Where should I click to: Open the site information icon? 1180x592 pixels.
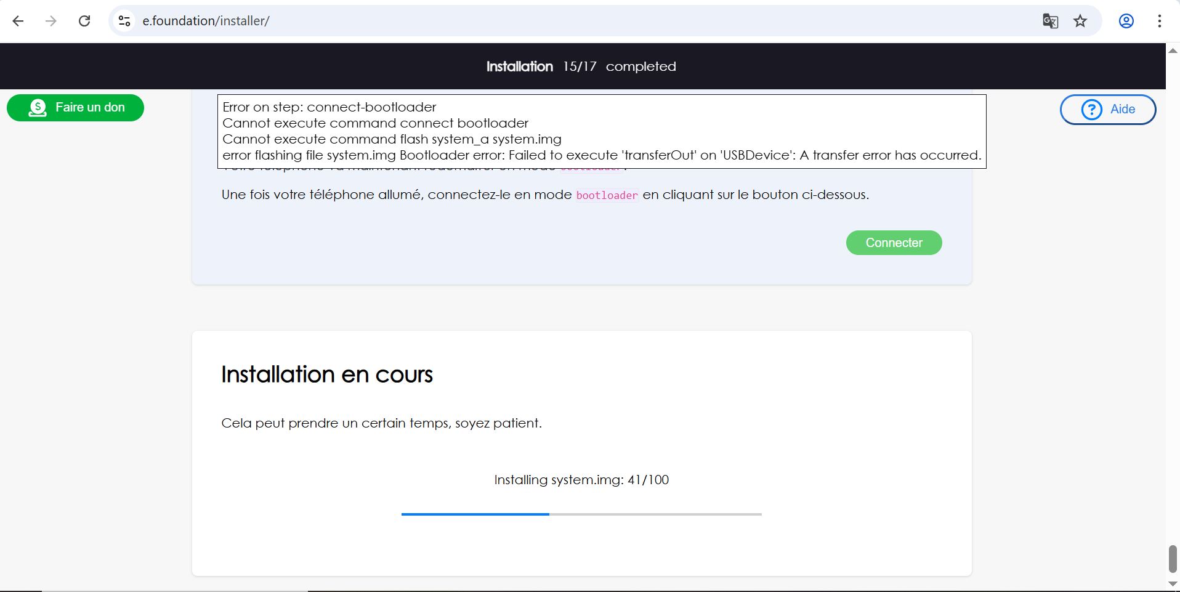124,21
